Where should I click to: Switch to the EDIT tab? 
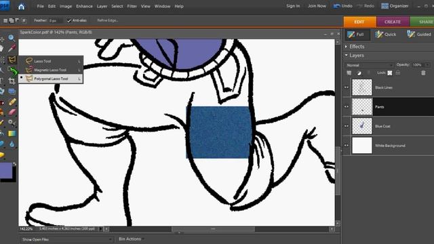pos(359,22)
